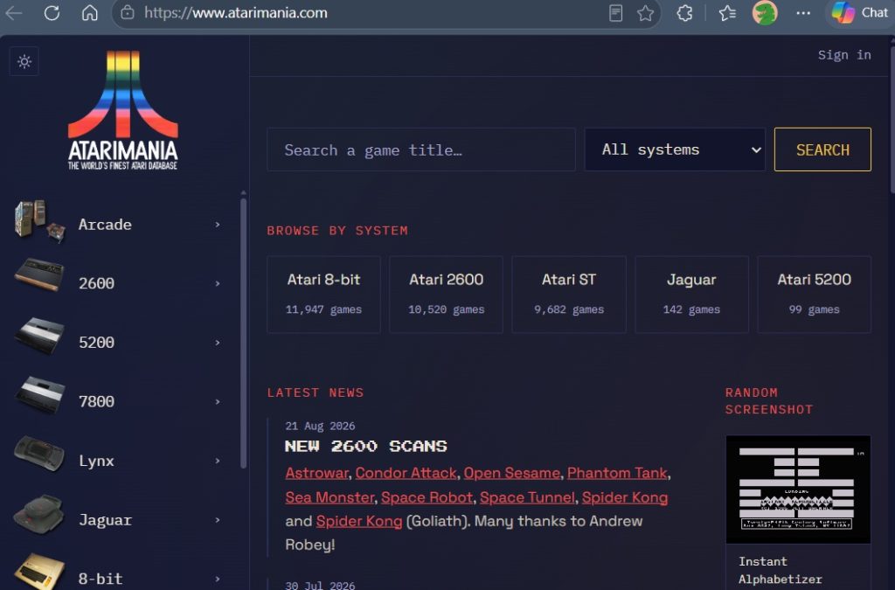895x590 pixels.
Task: Open the Astrowar news link
Action: [x=316, y=473]
